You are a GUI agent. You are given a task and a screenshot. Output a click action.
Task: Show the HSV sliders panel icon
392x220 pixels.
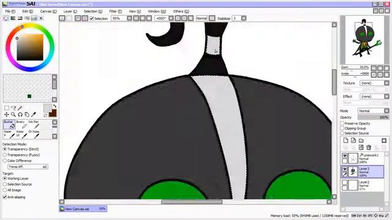tap(20, 18)
